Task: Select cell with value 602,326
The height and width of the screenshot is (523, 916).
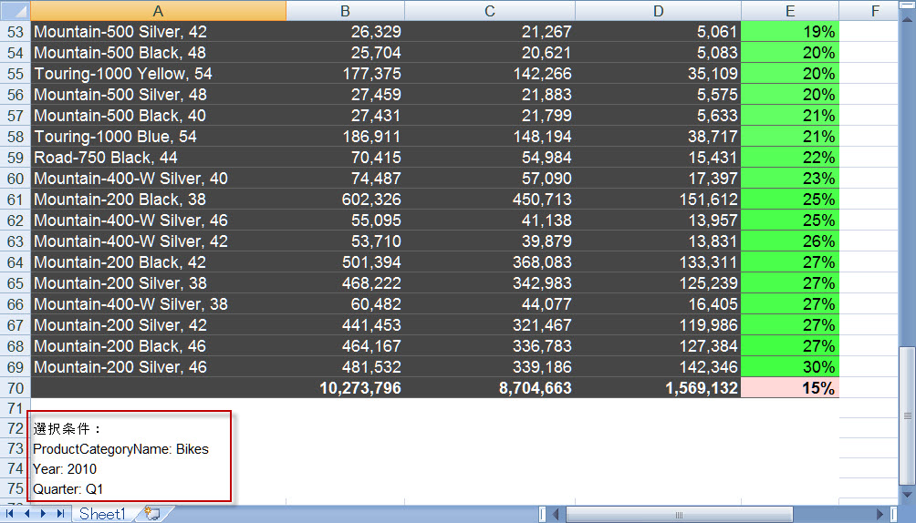Action: [x=345, y=200]
